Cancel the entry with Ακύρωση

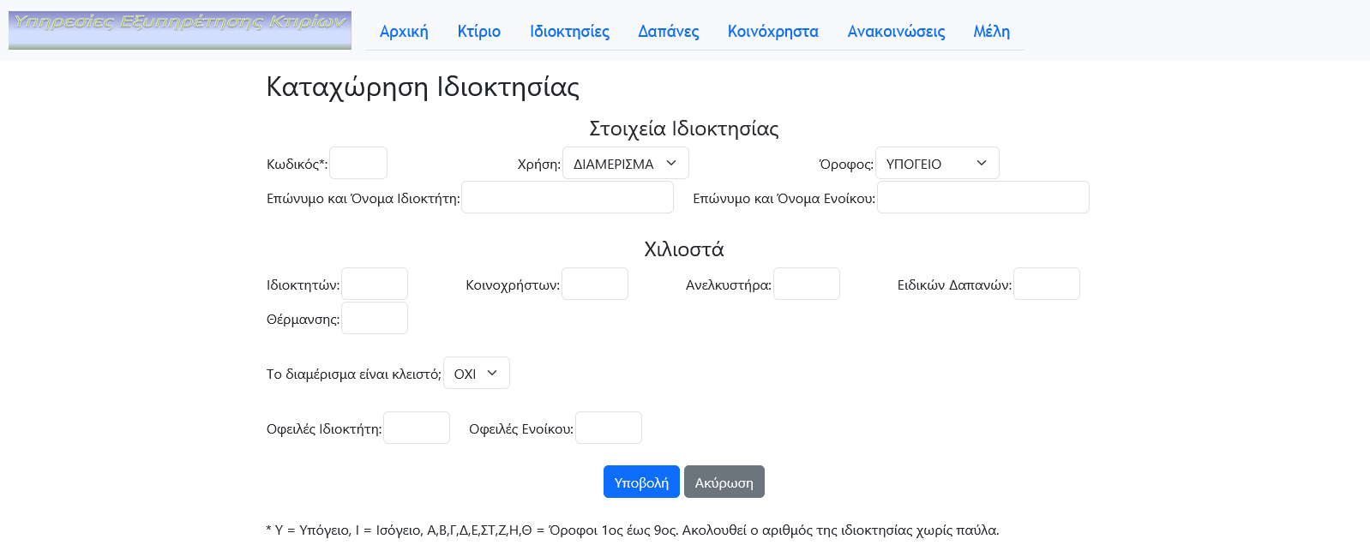click(x=724, y=481)
